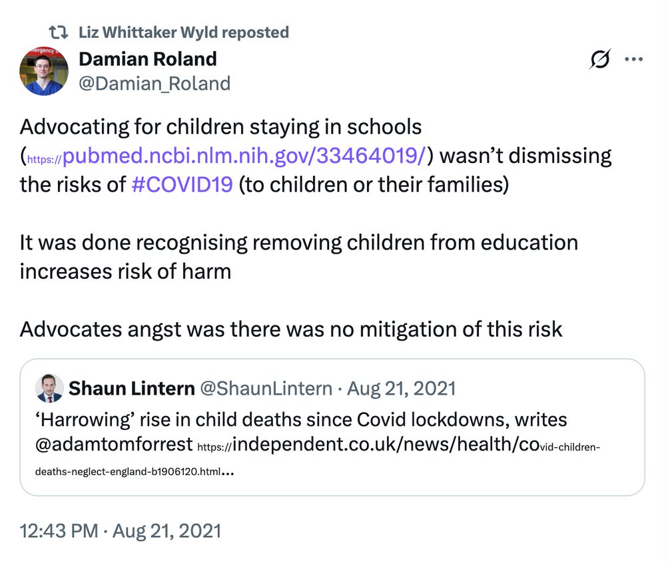Image resolution: width=666 pixels, height=563 pixels.
Task: Click the 'Advocates angst' tweet paragraph
Action: point(291,329)
